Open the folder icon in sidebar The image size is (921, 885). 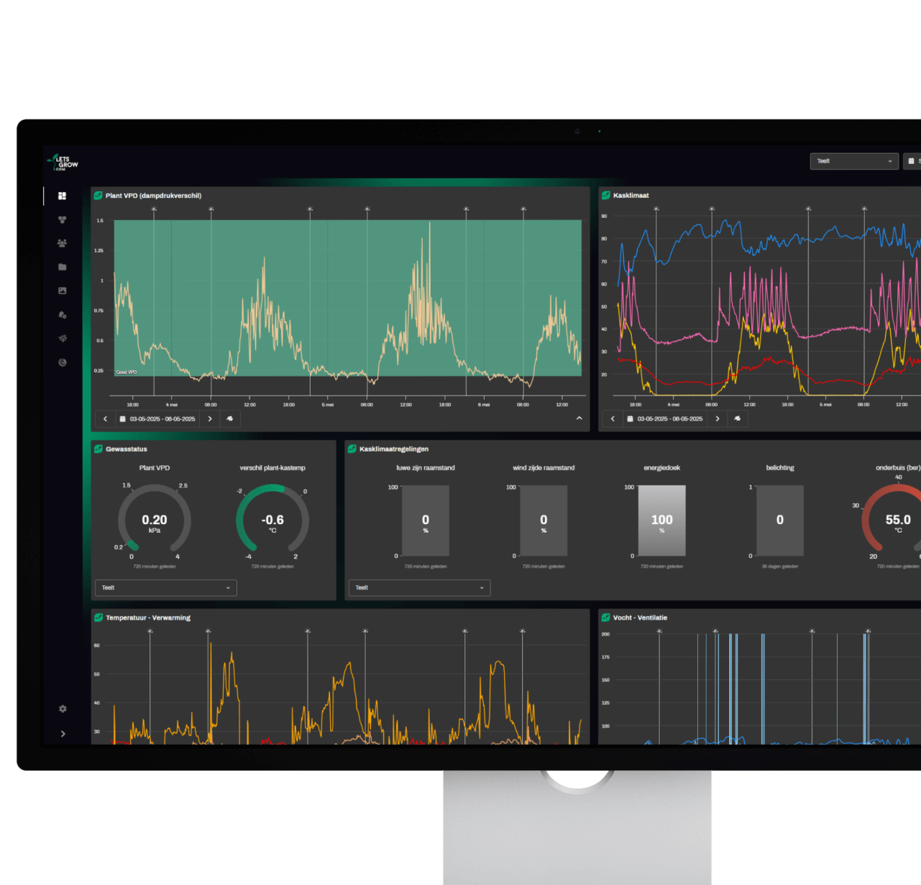pyautogui.click(x=62, y=267)
